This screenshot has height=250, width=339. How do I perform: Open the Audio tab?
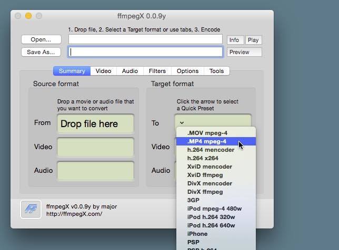pyautogui.click(x=130, y=71)
